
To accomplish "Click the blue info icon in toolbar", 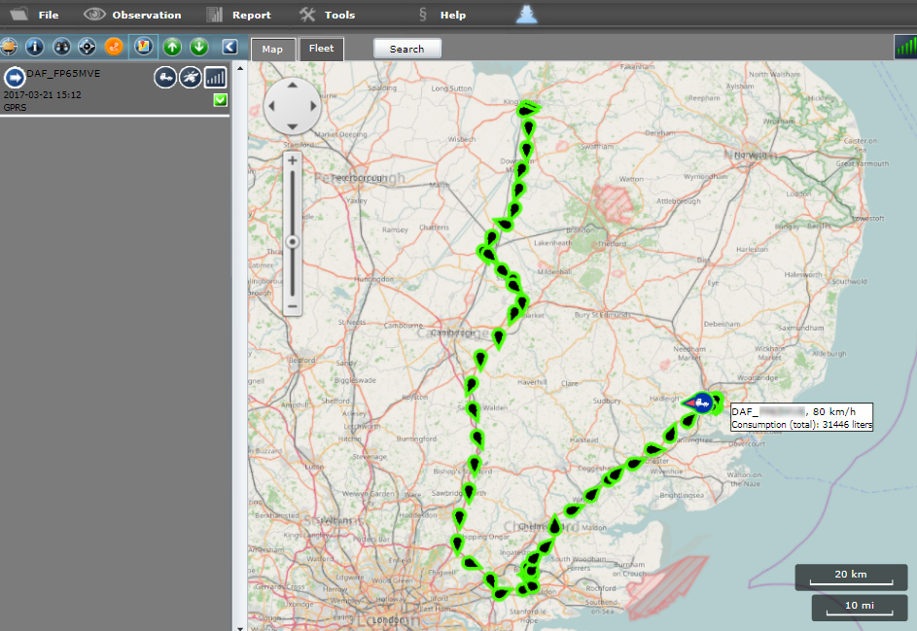I will click(35, 47).
